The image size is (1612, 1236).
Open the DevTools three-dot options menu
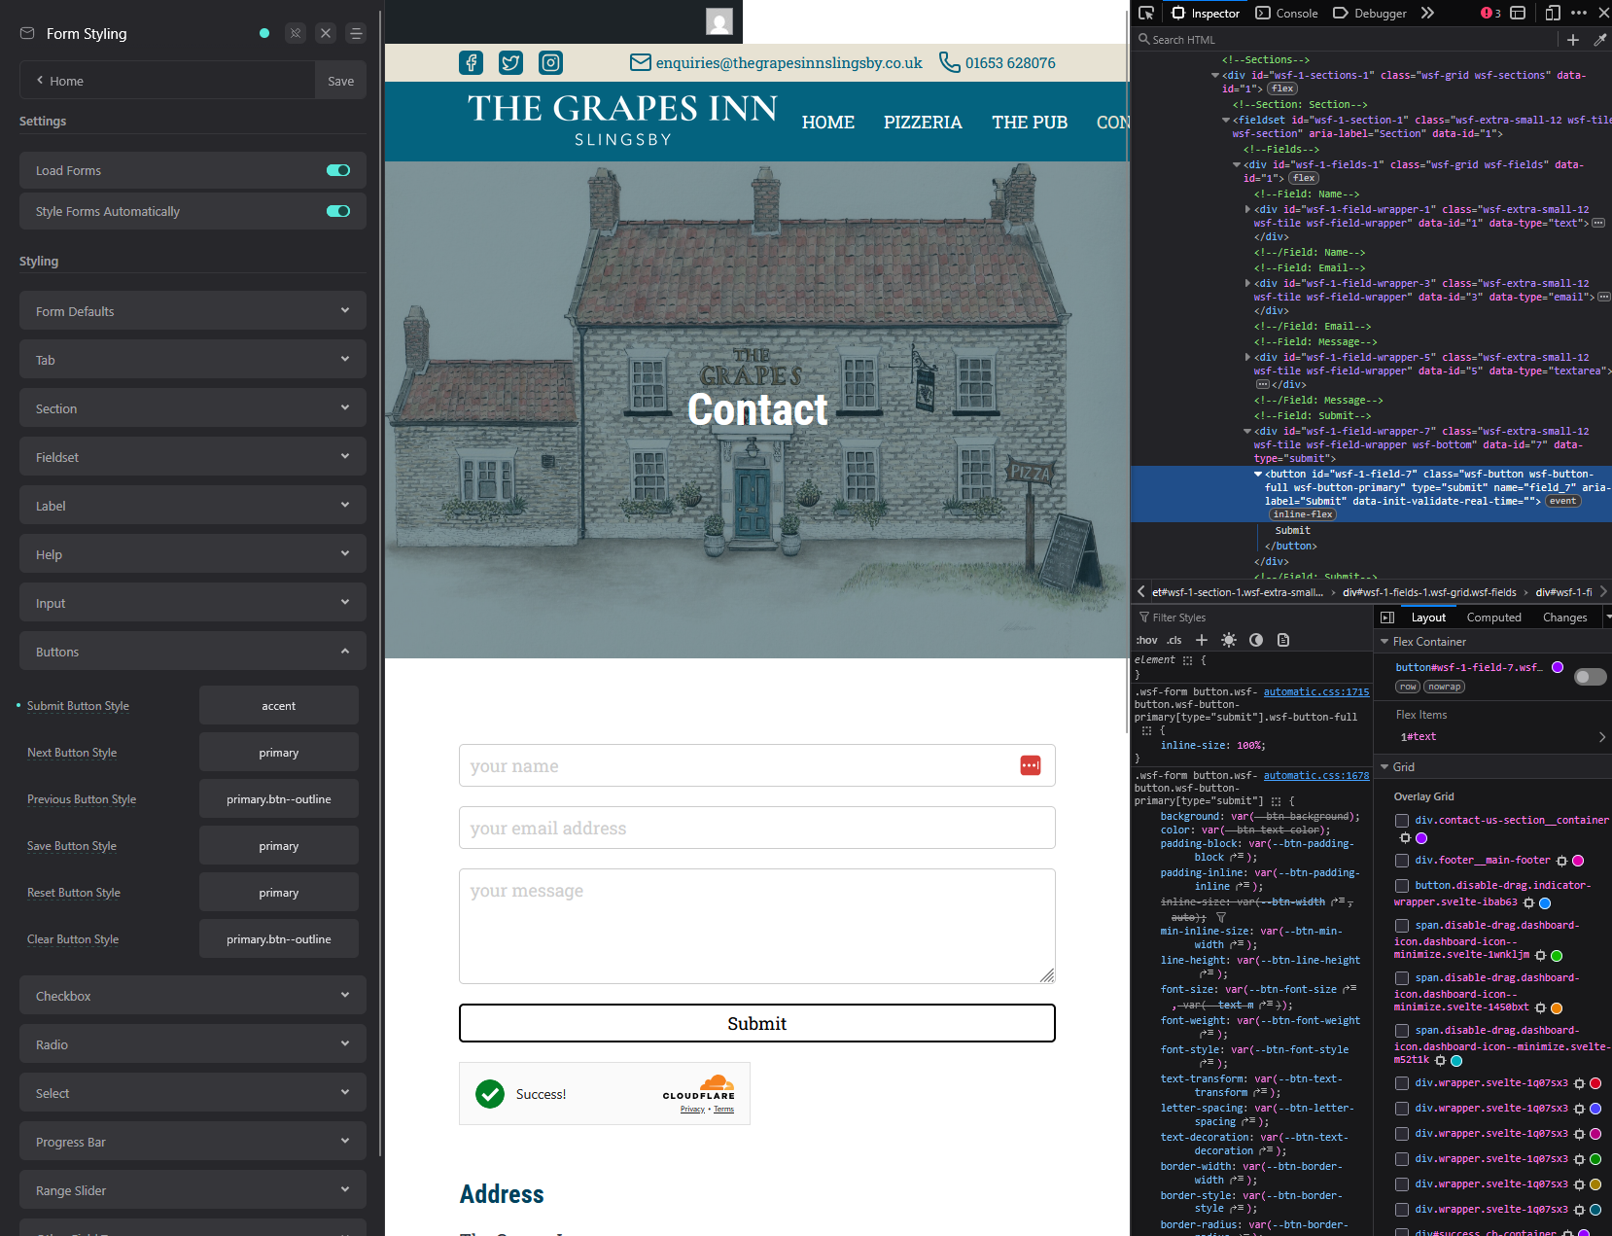(1579, 13)
